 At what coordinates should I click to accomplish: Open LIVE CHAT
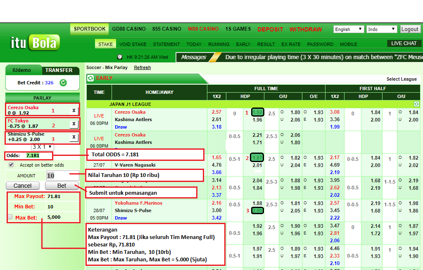404,43
